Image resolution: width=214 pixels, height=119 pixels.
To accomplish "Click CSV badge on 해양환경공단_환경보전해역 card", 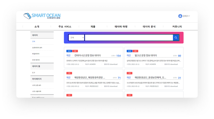I will pos(129,73).
